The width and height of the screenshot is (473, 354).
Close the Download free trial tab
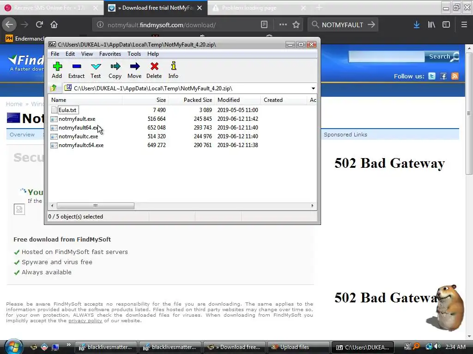[200, 8]
